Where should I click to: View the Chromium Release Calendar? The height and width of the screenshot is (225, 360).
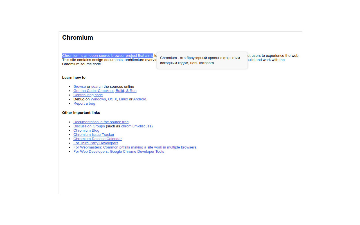coord(98,139)
